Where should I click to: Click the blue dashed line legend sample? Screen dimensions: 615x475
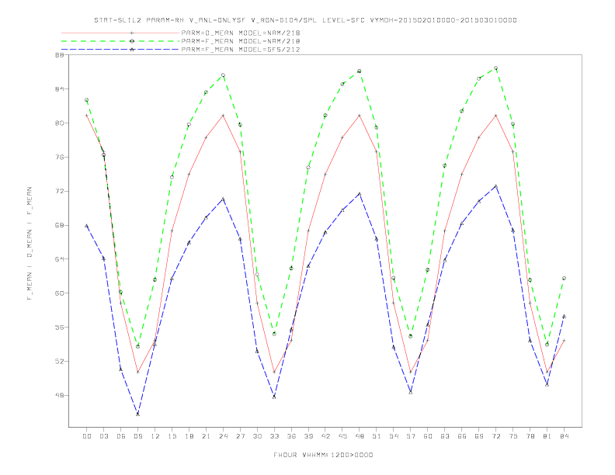tap(120, 50)
